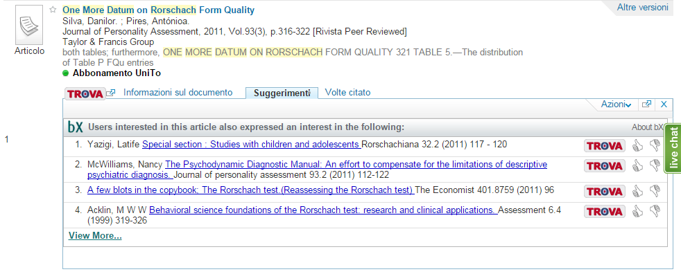Open the article title link
681x274 pixels.
pos(159,10)
